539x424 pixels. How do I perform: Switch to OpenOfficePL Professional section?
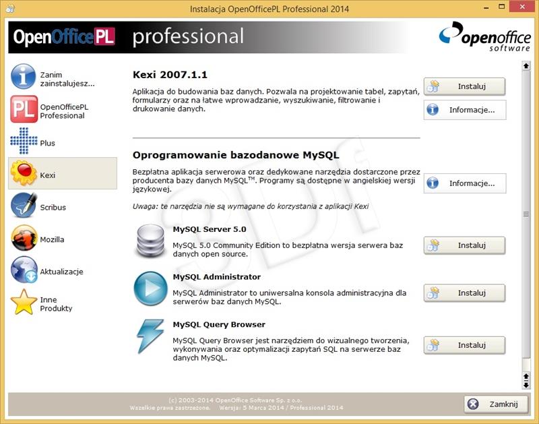coord(64,111)
